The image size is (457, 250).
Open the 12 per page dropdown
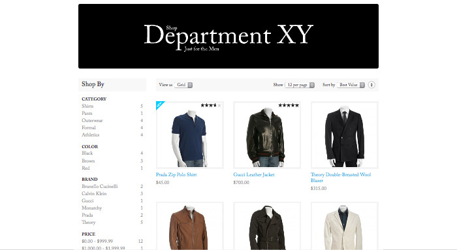pyautogui.click(x=300, y=85)
